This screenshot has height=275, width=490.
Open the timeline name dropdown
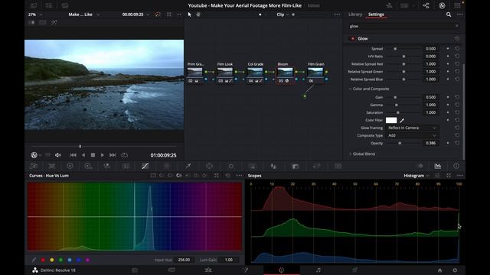tap(84, 15)
